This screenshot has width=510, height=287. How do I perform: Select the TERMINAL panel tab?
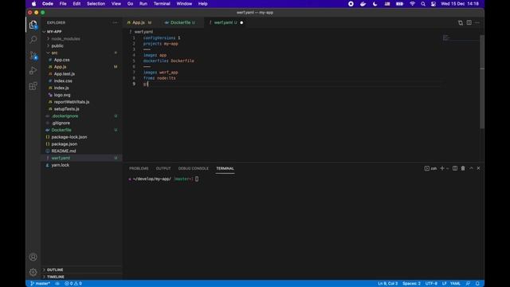click(x=225, y=168)
